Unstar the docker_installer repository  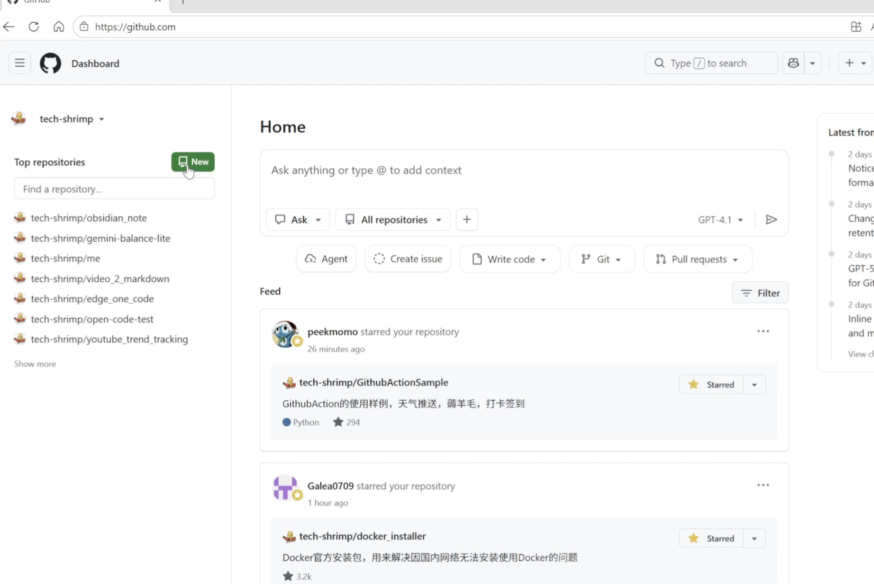pyautogui.click(x=711, y=539)
